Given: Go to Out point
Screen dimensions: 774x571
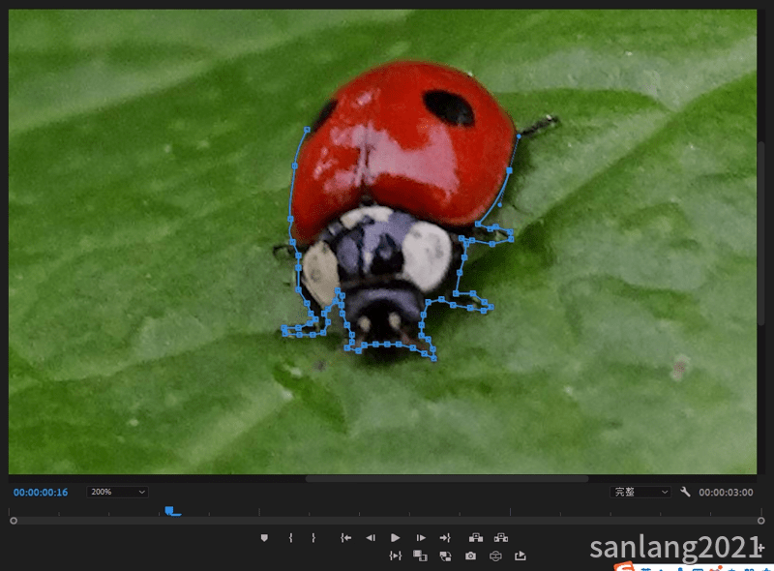Looking at the screenshot, I should pos(445,538).
